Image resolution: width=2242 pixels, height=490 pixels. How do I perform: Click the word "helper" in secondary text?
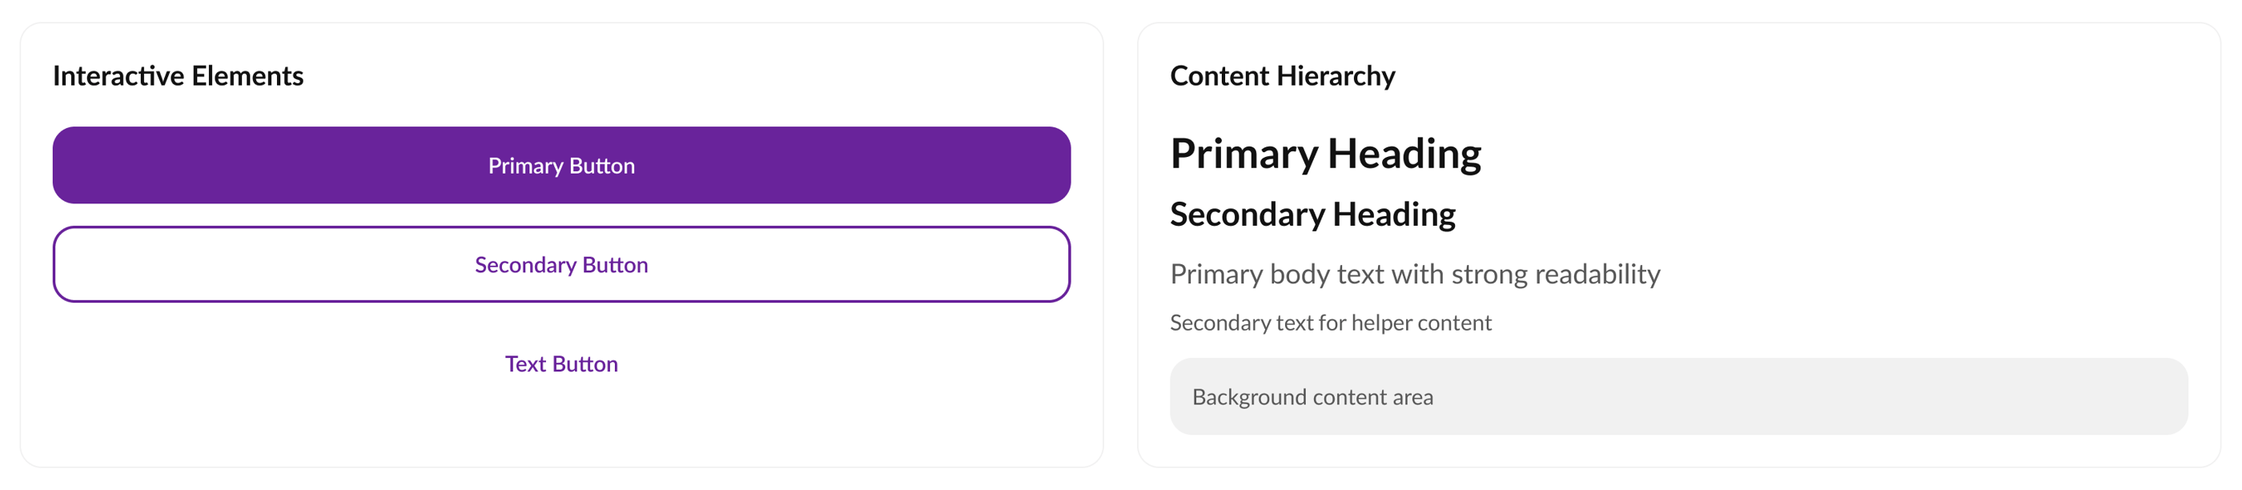tap(1381, 323)
